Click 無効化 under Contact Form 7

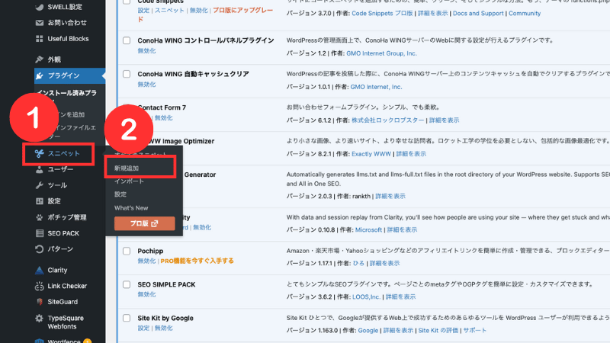click(164, 118)
